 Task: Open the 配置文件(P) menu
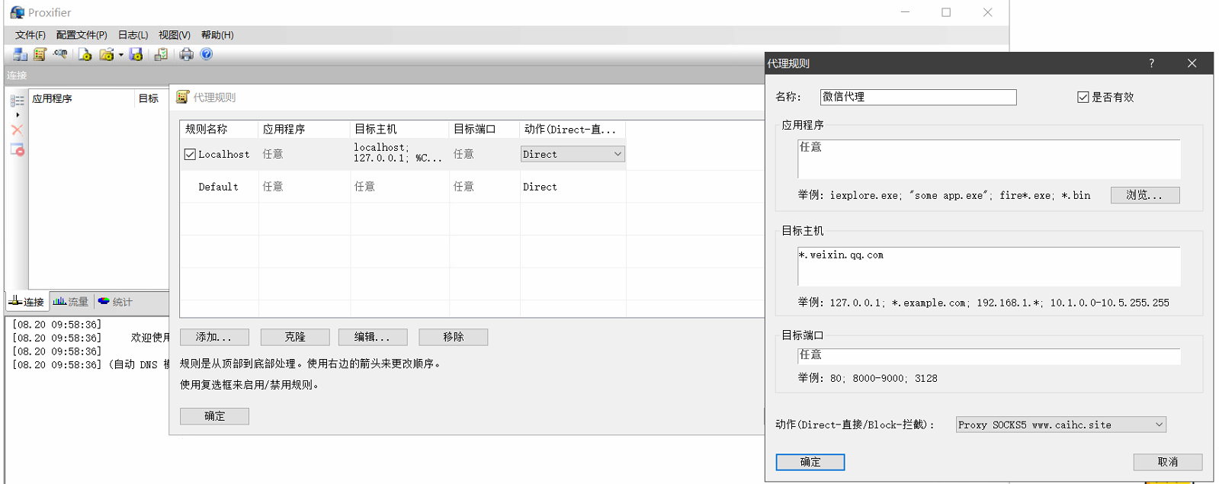click(x=82, y=35)
